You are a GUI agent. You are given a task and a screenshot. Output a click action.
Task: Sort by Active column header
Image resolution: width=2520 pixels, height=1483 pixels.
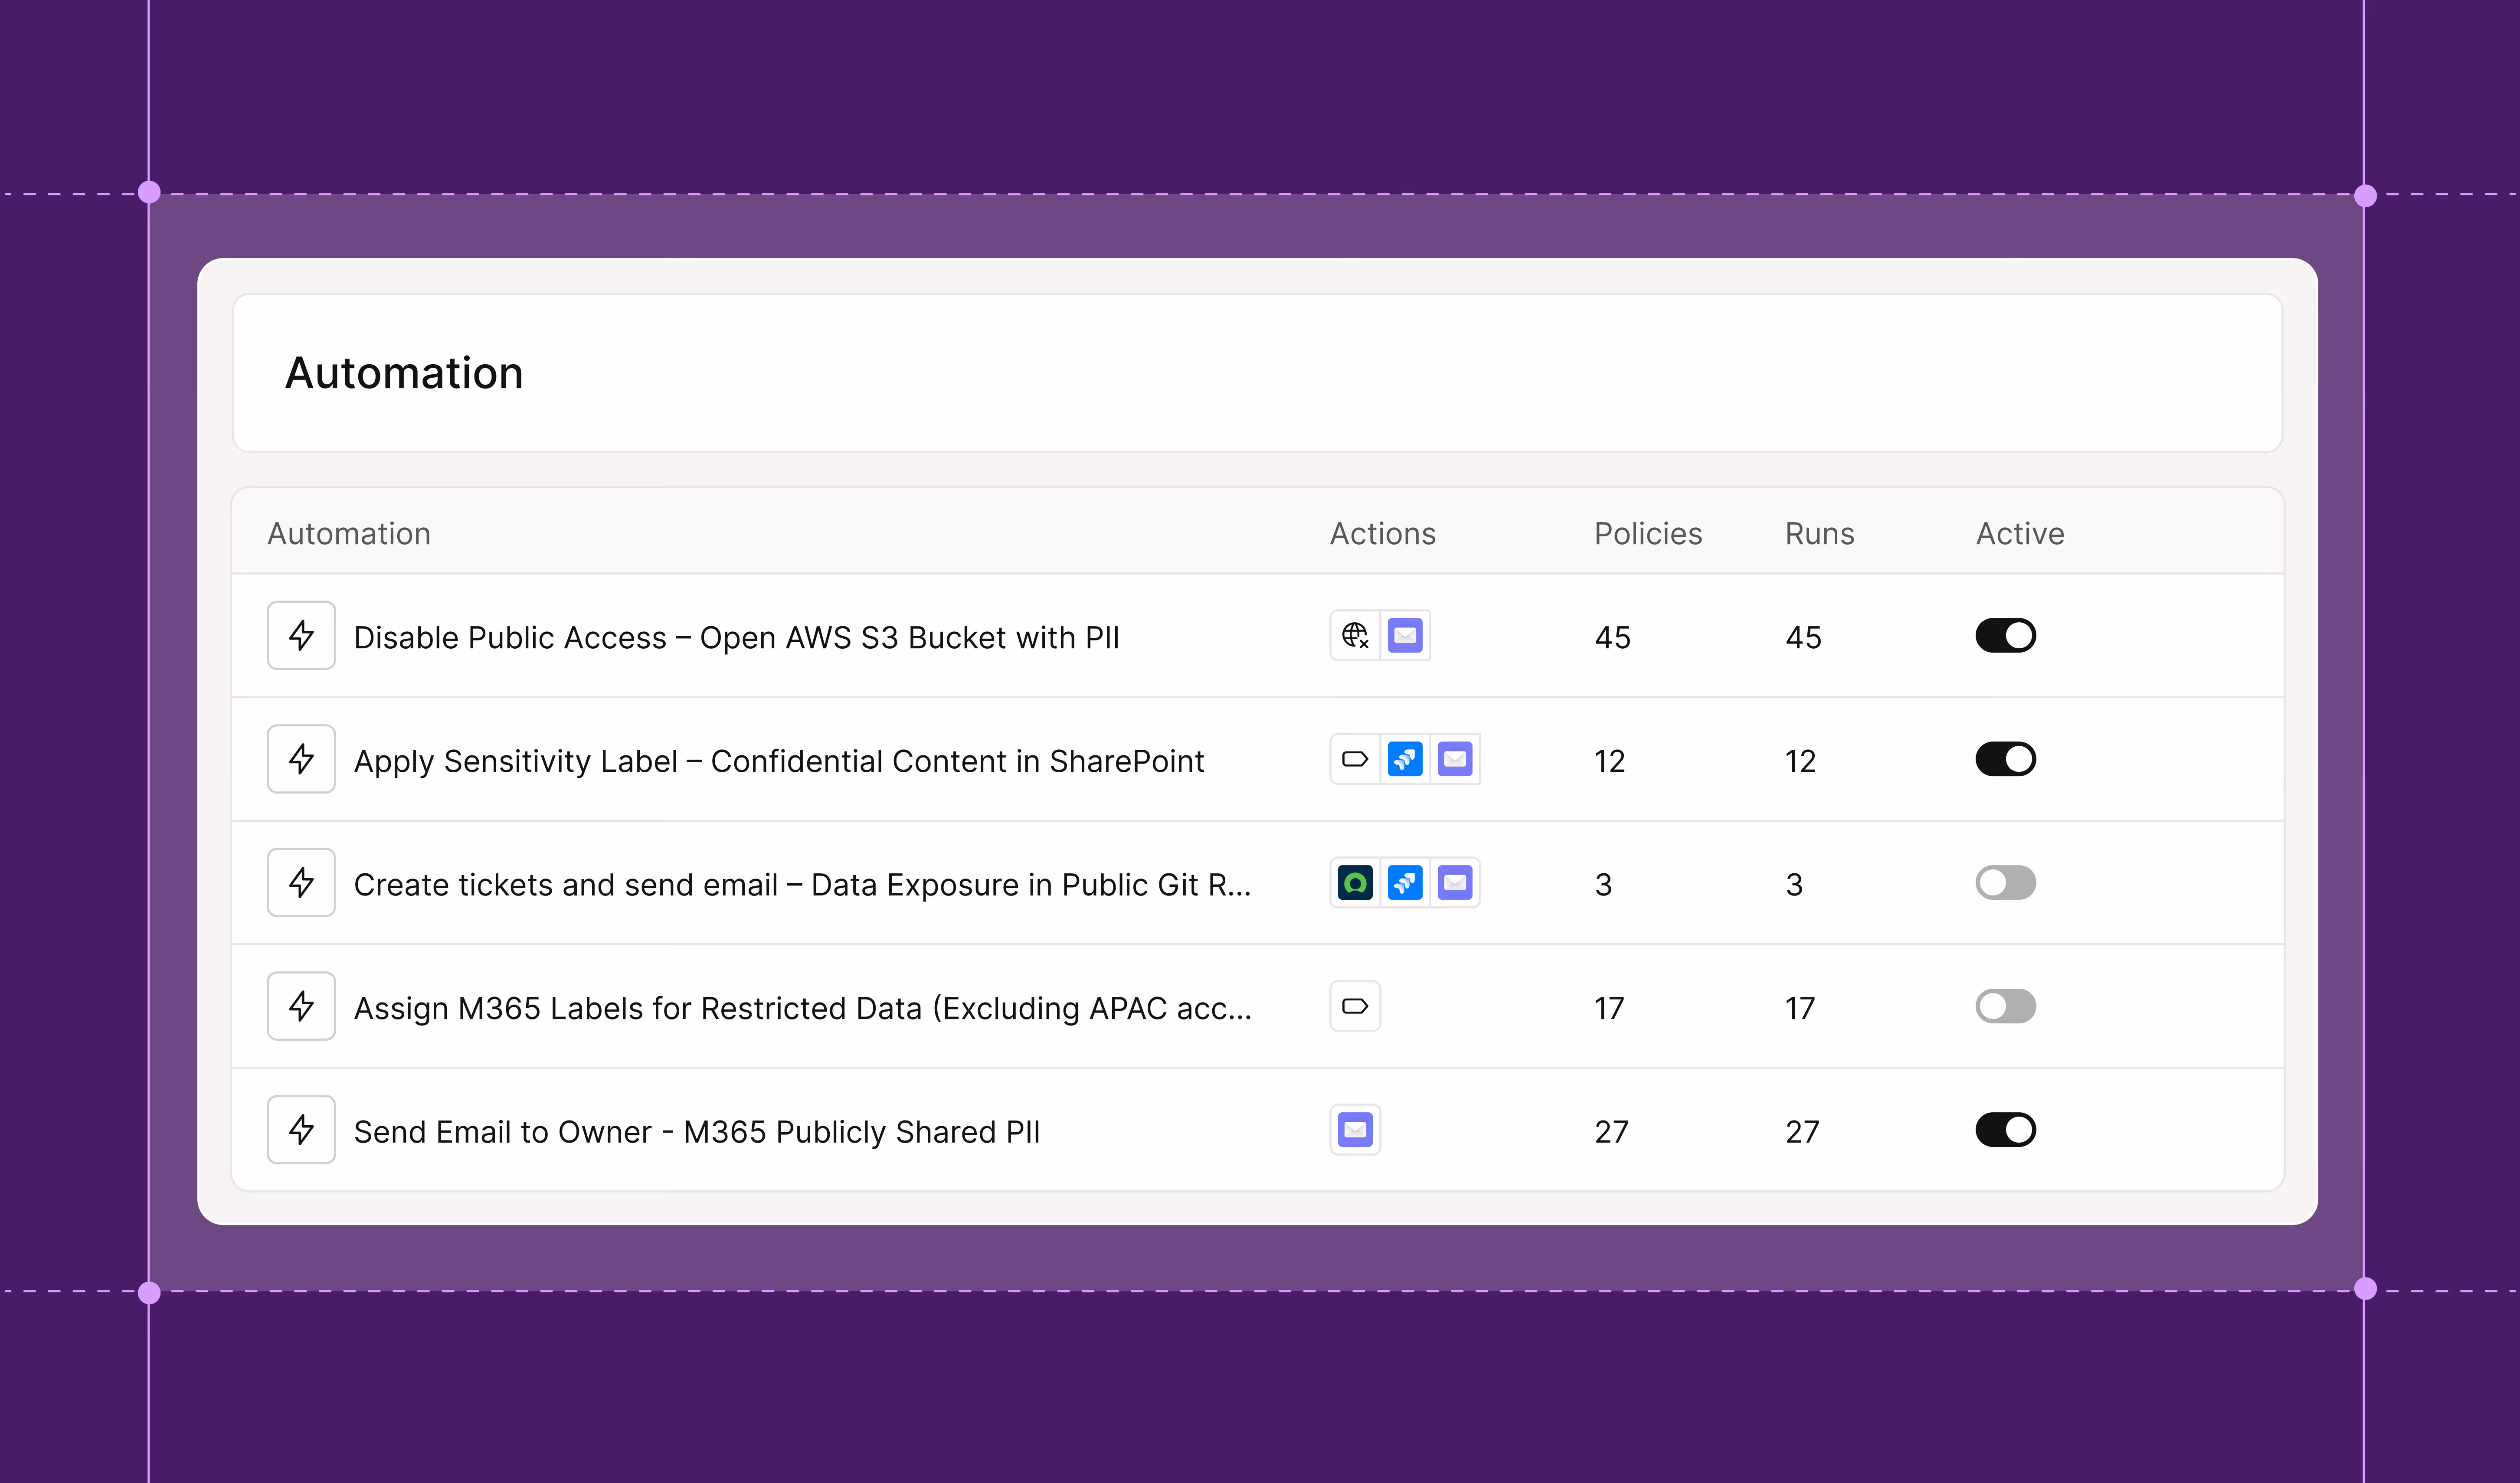[2020, 534]
